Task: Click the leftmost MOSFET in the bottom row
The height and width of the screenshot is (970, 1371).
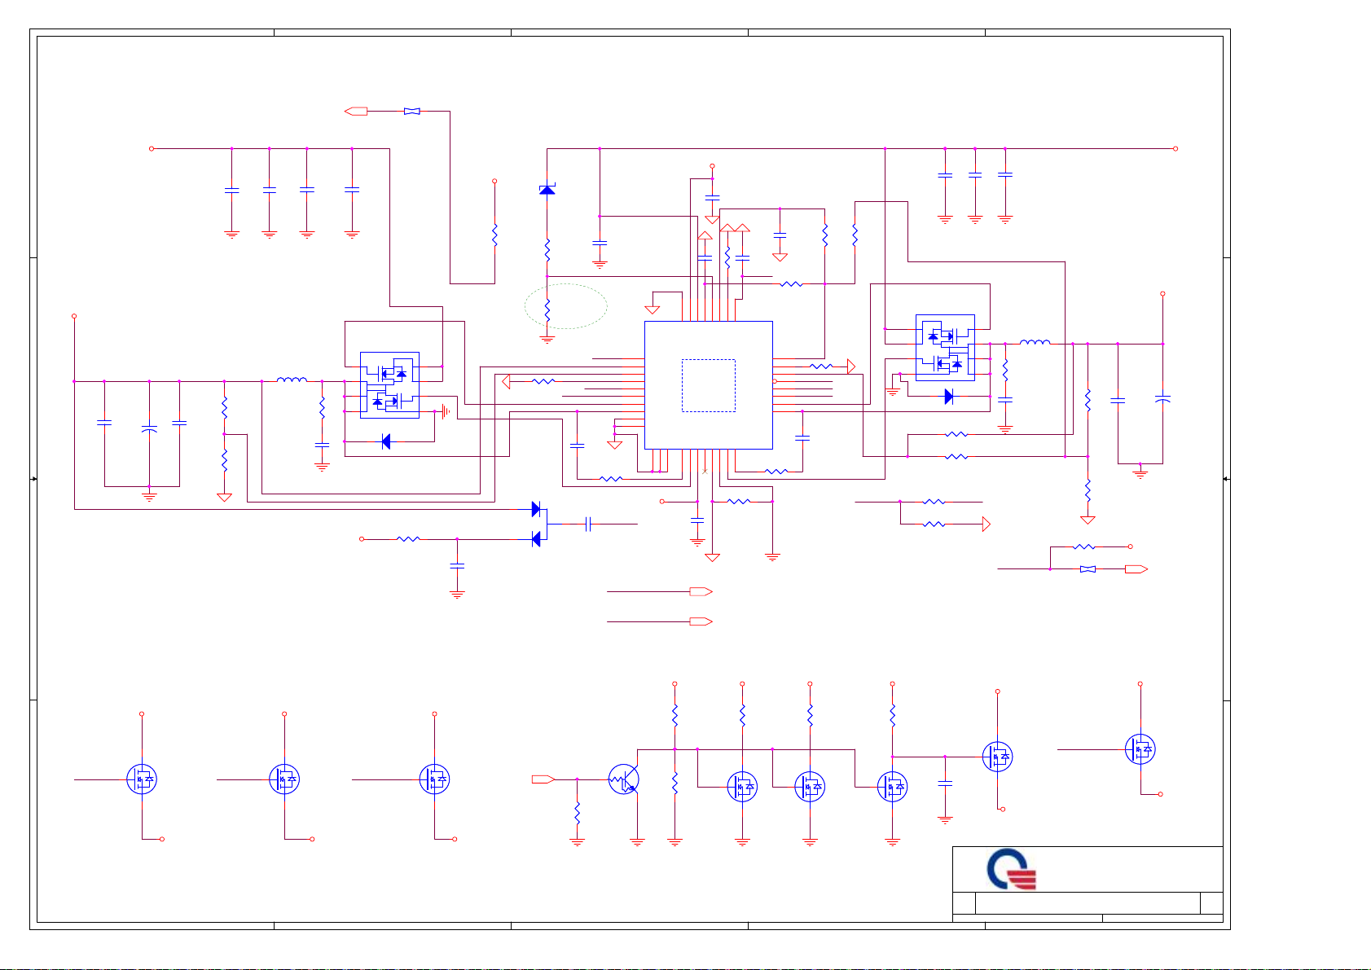Action: pos(142,779)
